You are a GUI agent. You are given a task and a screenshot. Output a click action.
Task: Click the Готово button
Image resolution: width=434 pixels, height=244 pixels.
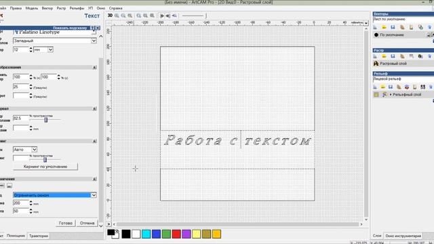(66, 223)
